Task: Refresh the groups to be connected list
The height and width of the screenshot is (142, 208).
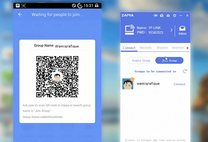Action: tap(185, 71)
